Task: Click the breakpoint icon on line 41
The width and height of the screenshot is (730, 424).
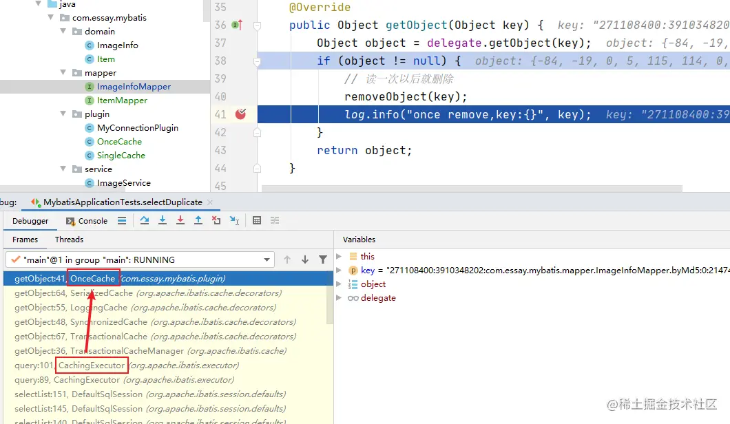Action: point(240,114)
